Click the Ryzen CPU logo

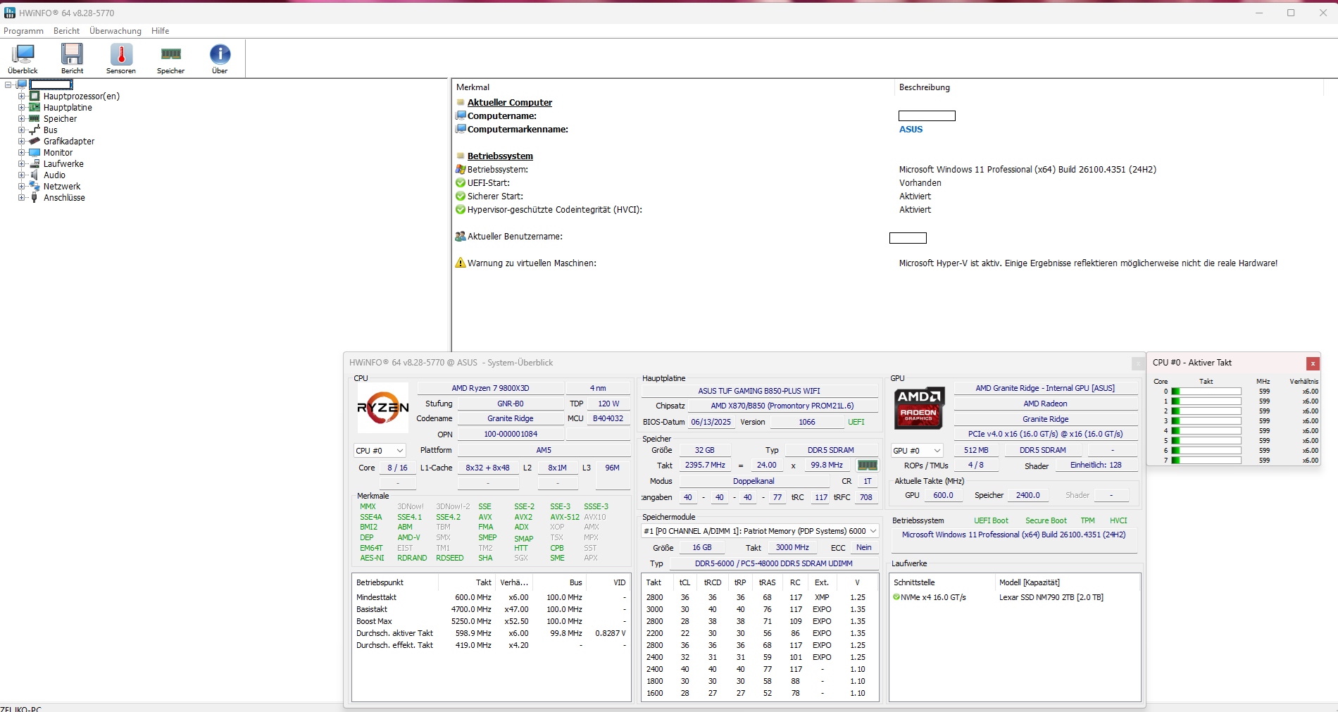click(x=383, y=407)
